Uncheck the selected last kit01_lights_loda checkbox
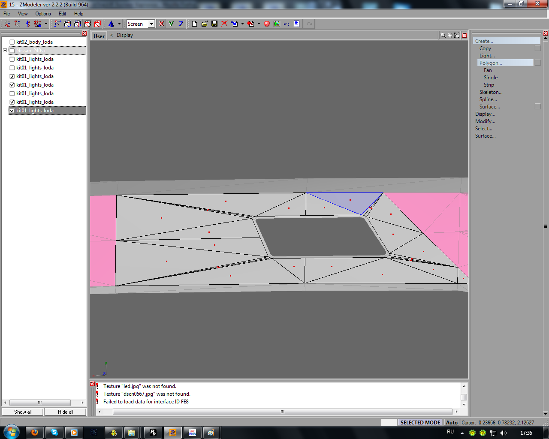Screen dimensions: 549x439 pyautogui.click(x=12, y=111)
